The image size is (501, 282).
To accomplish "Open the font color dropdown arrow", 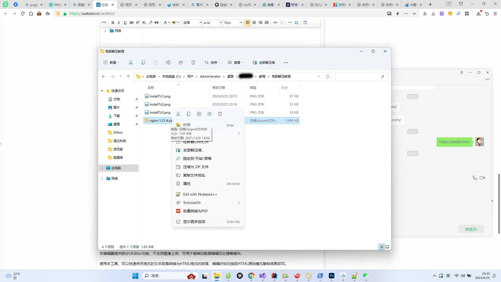I will pos(169,23).
